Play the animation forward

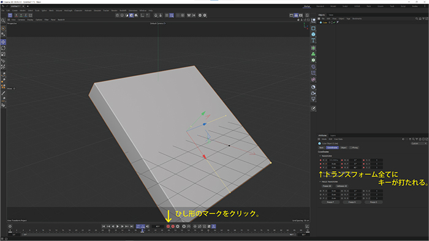tap(118, 226)
